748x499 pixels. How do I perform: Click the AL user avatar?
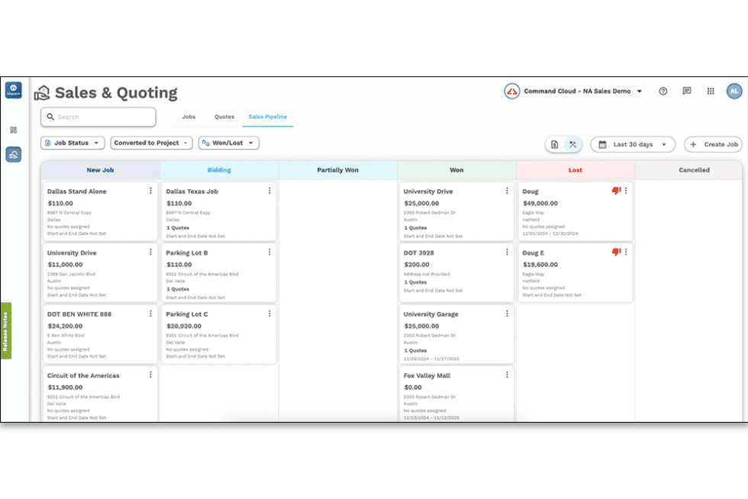click(733, 91)
